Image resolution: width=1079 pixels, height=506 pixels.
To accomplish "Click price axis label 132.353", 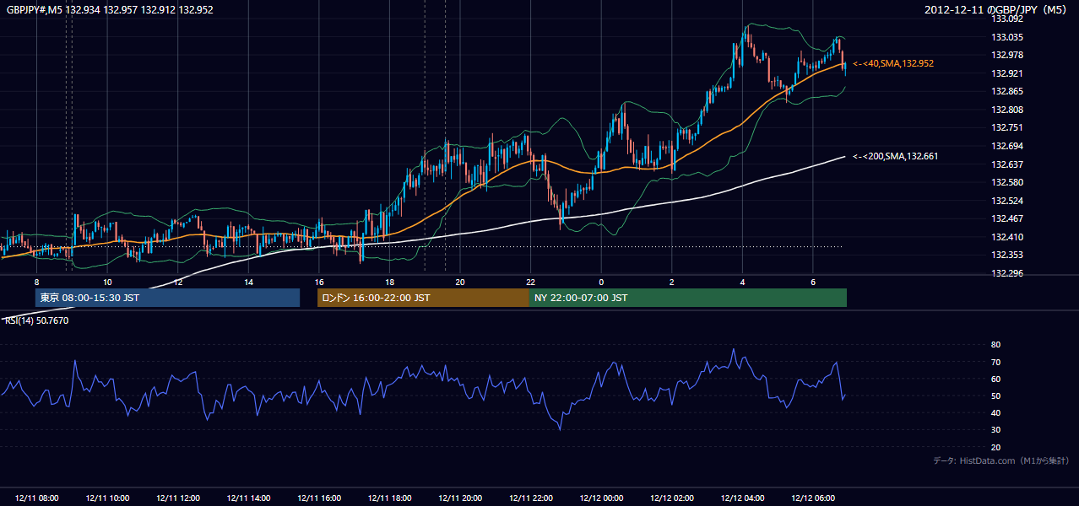I will pyautogui.click(x=1007, y=255).
